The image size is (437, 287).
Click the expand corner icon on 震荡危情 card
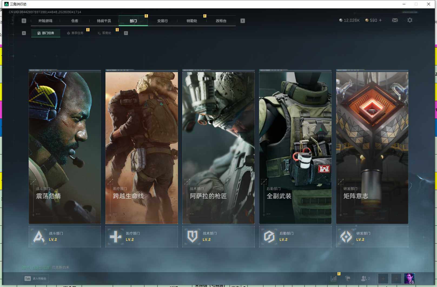point(33,182)
